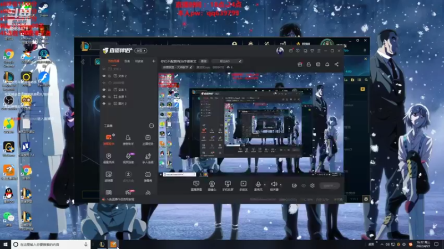Select the 图片 2 layer row
The height and width of the screenshot is (249, 444).
point(129,103)
